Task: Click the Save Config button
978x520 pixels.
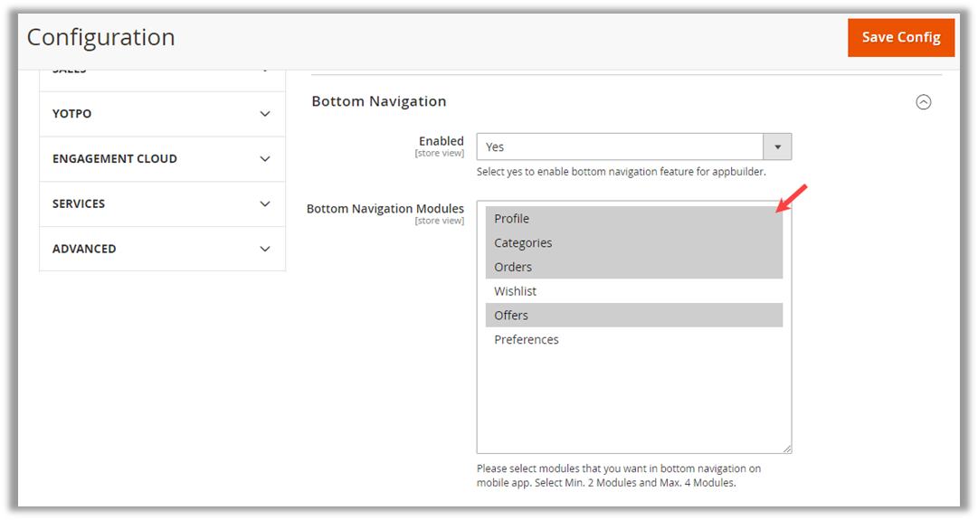Action: point(900,37)
